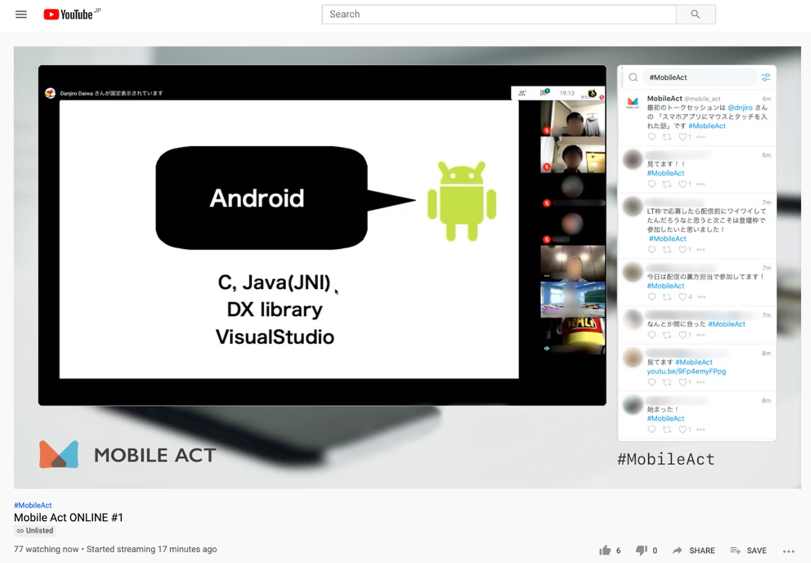Open the hamburger guide menu
Image resolution: width=811 pixels, height=563 pixels.
click(21, 15)
